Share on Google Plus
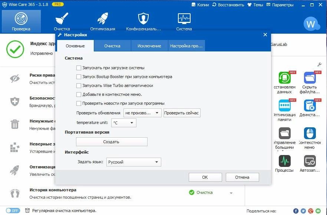 point(311,211)
